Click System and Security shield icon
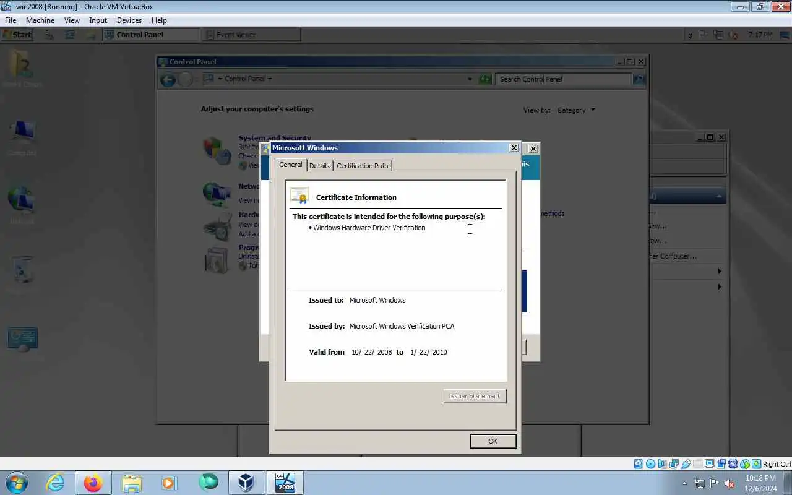792x495 pixels. point(217,150)
